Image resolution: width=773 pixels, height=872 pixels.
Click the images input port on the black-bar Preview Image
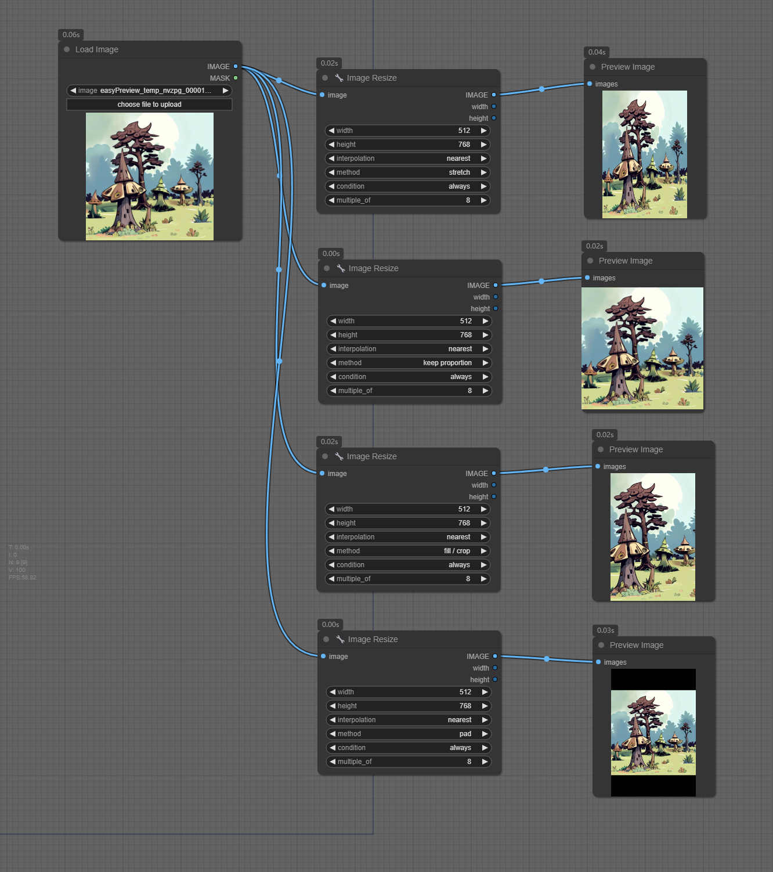pos(598,662)
